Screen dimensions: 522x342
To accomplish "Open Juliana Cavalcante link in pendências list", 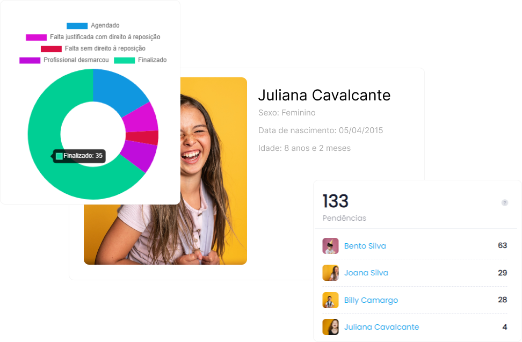I will coord(381,327).
